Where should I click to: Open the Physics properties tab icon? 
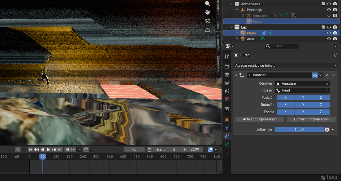(x=227, y=128)
